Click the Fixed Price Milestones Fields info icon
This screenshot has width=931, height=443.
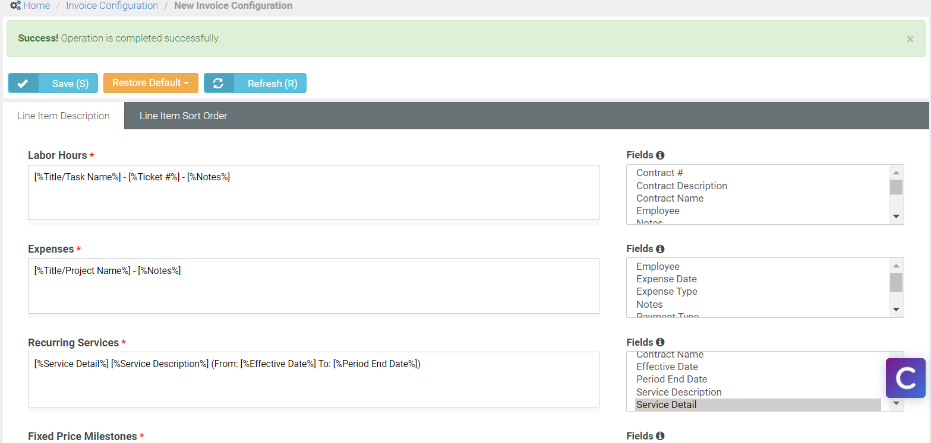pyautogui.click(x=661, y=436)
